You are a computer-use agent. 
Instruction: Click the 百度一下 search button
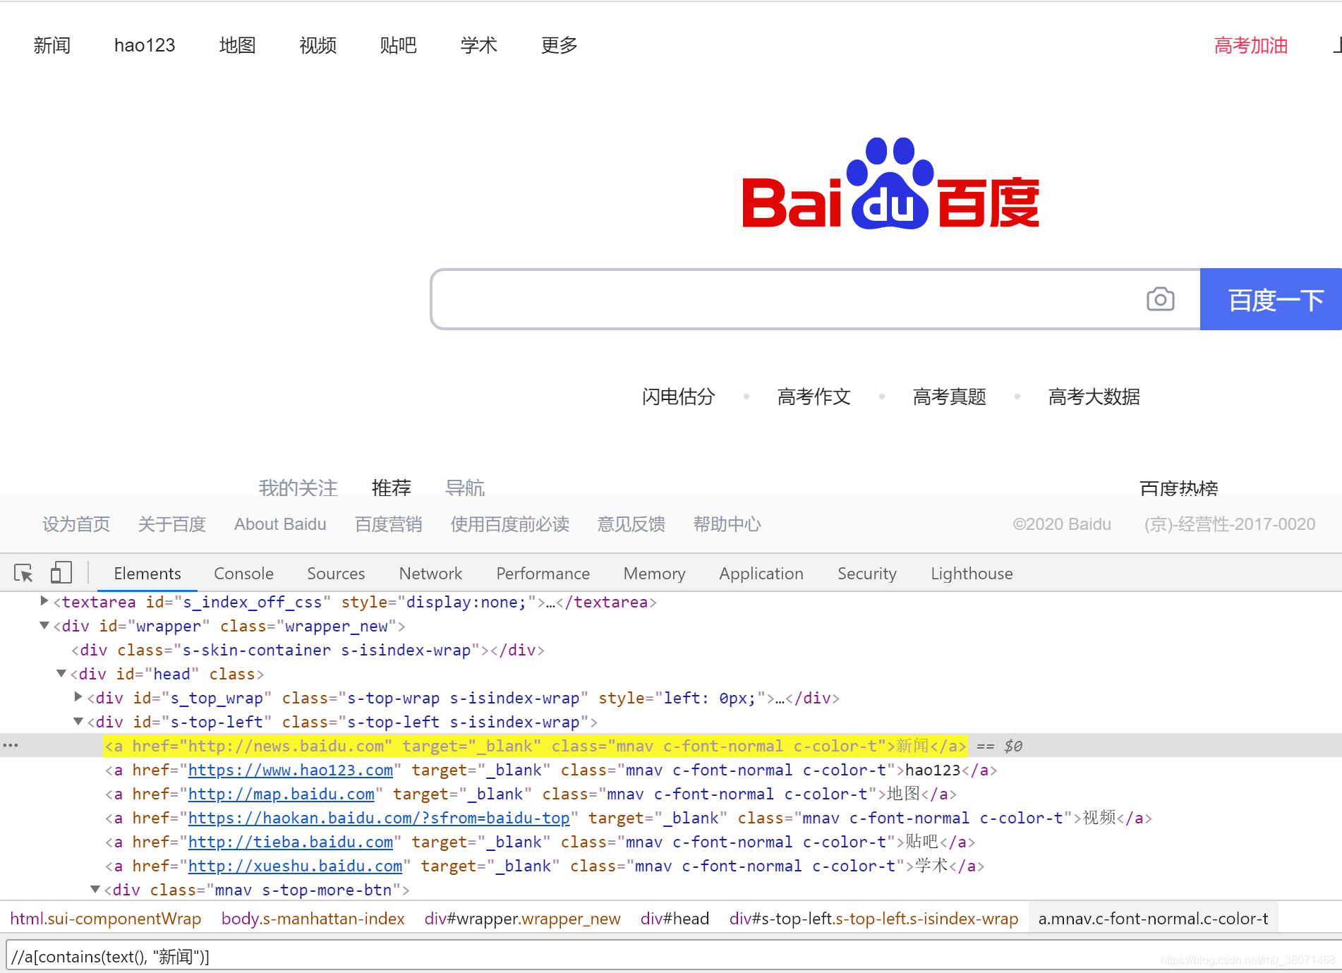tap(1271, 299)
